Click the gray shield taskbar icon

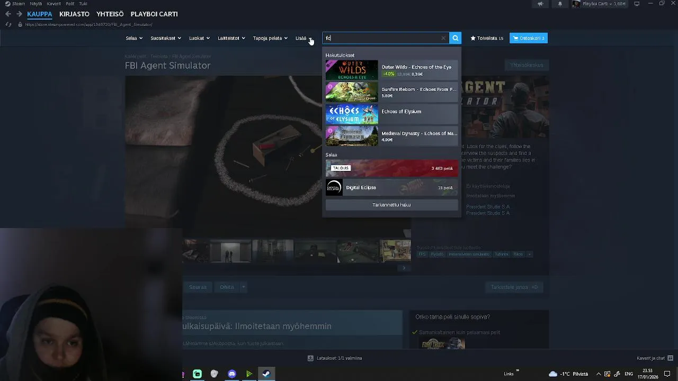(x=214, y=374)
